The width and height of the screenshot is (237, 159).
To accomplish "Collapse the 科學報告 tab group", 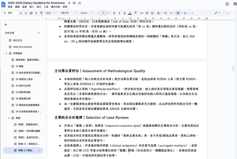I will click(x=6, y=53).
